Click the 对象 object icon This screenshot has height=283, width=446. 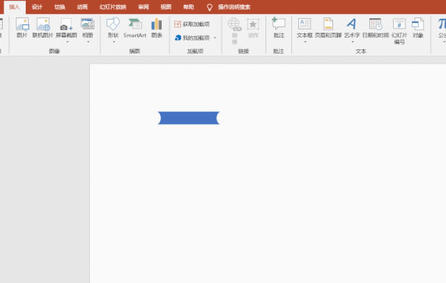(x=417, y=27)
